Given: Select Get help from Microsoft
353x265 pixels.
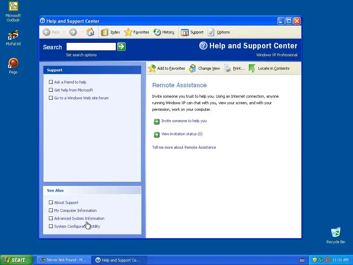Looking at the screenshot, I should (73, 90).
